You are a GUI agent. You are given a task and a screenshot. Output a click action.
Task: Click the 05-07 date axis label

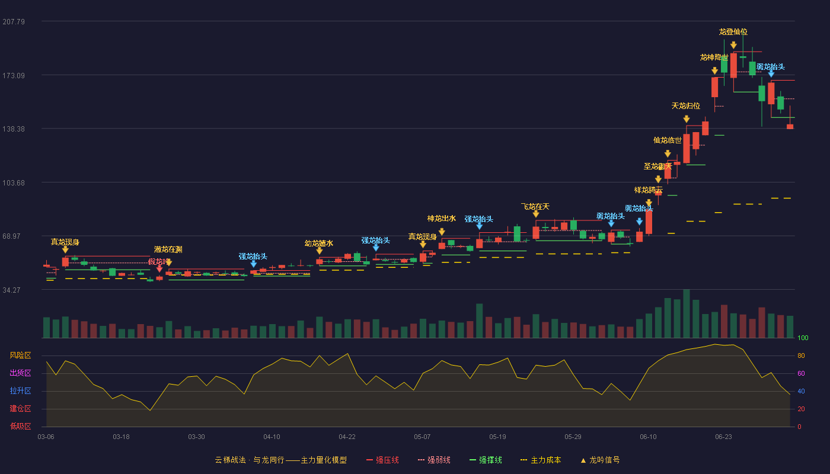tap(422, 437)
